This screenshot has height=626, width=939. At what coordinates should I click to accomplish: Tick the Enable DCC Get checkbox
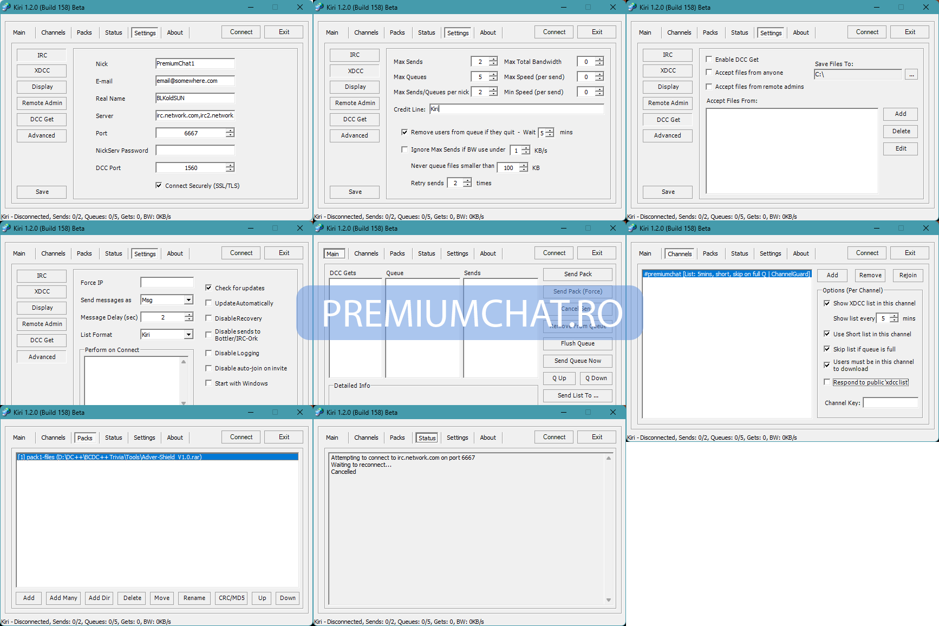709,59
